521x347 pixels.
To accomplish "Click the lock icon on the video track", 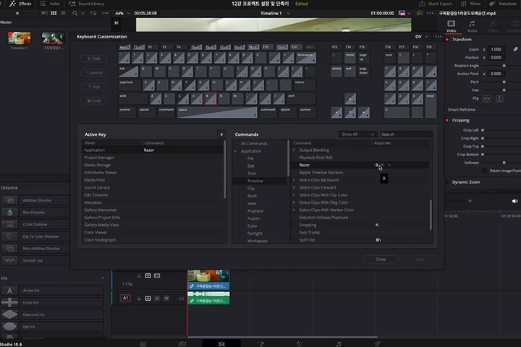I will pyautogui.click(x=139, y=276).
